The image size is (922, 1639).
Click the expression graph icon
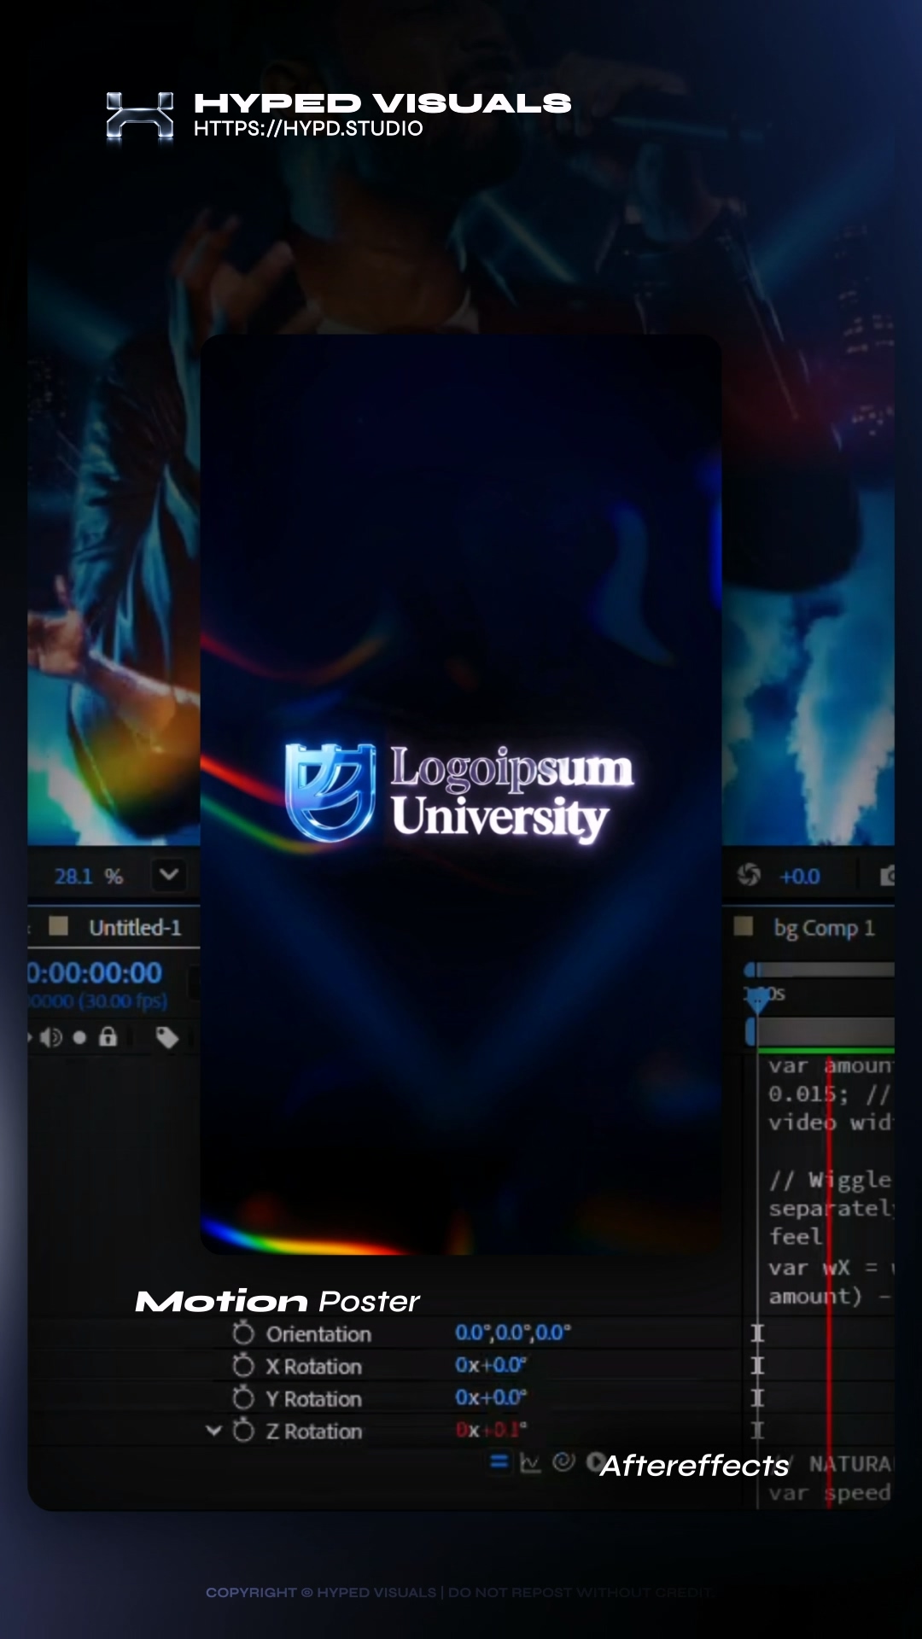[530, 1463]
